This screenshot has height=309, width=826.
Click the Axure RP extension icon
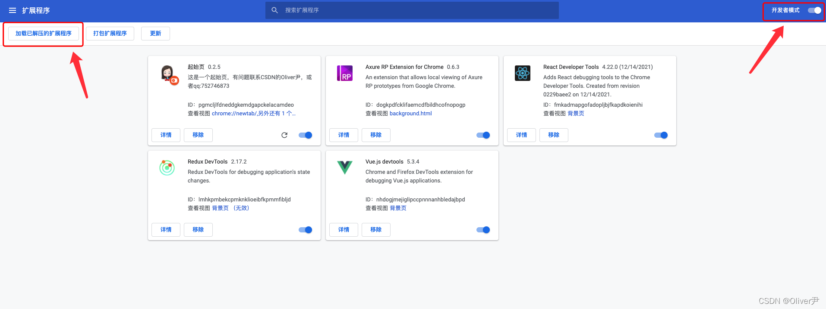(344, 73)
